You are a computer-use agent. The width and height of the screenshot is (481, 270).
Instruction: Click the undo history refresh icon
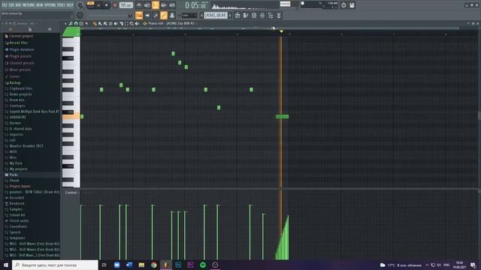(x=343, y=5)
